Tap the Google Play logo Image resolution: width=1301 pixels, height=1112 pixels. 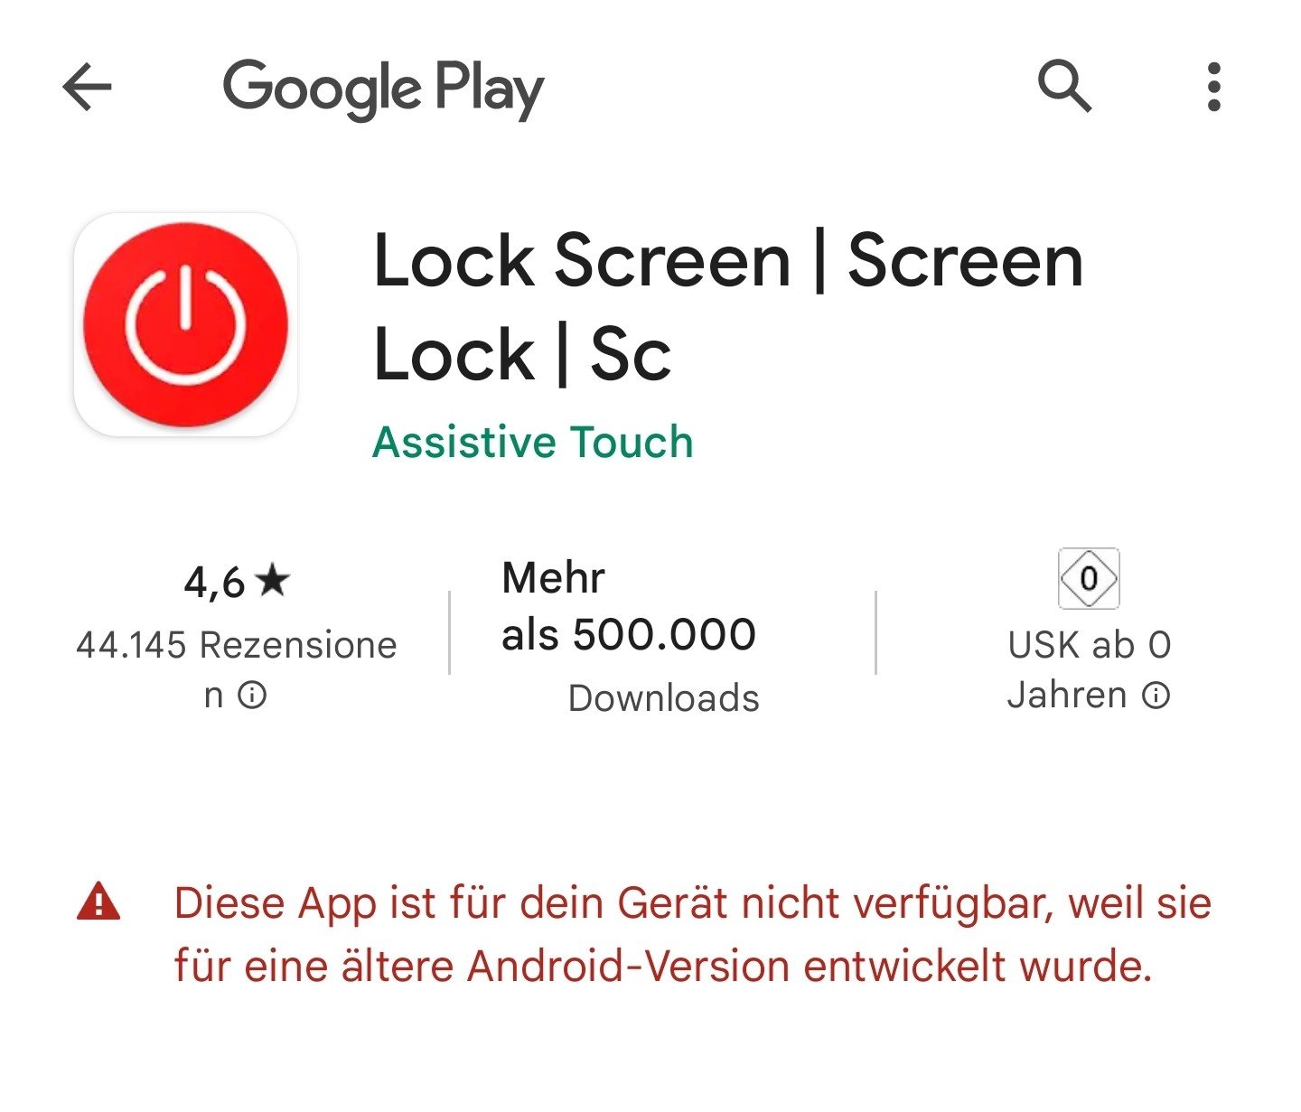click(384, 89)
